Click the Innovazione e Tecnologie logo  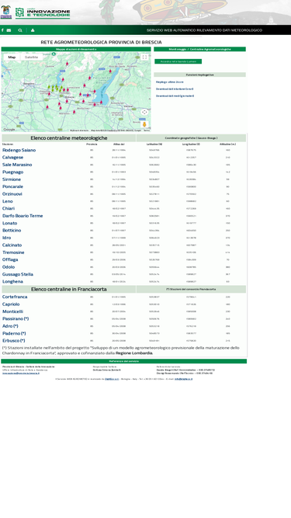(x=43, y=12)
